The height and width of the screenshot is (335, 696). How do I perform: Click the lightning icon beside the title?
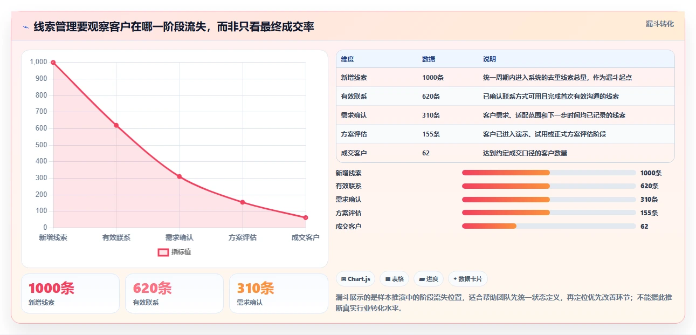pyautogui.click(x=25, y=27)
